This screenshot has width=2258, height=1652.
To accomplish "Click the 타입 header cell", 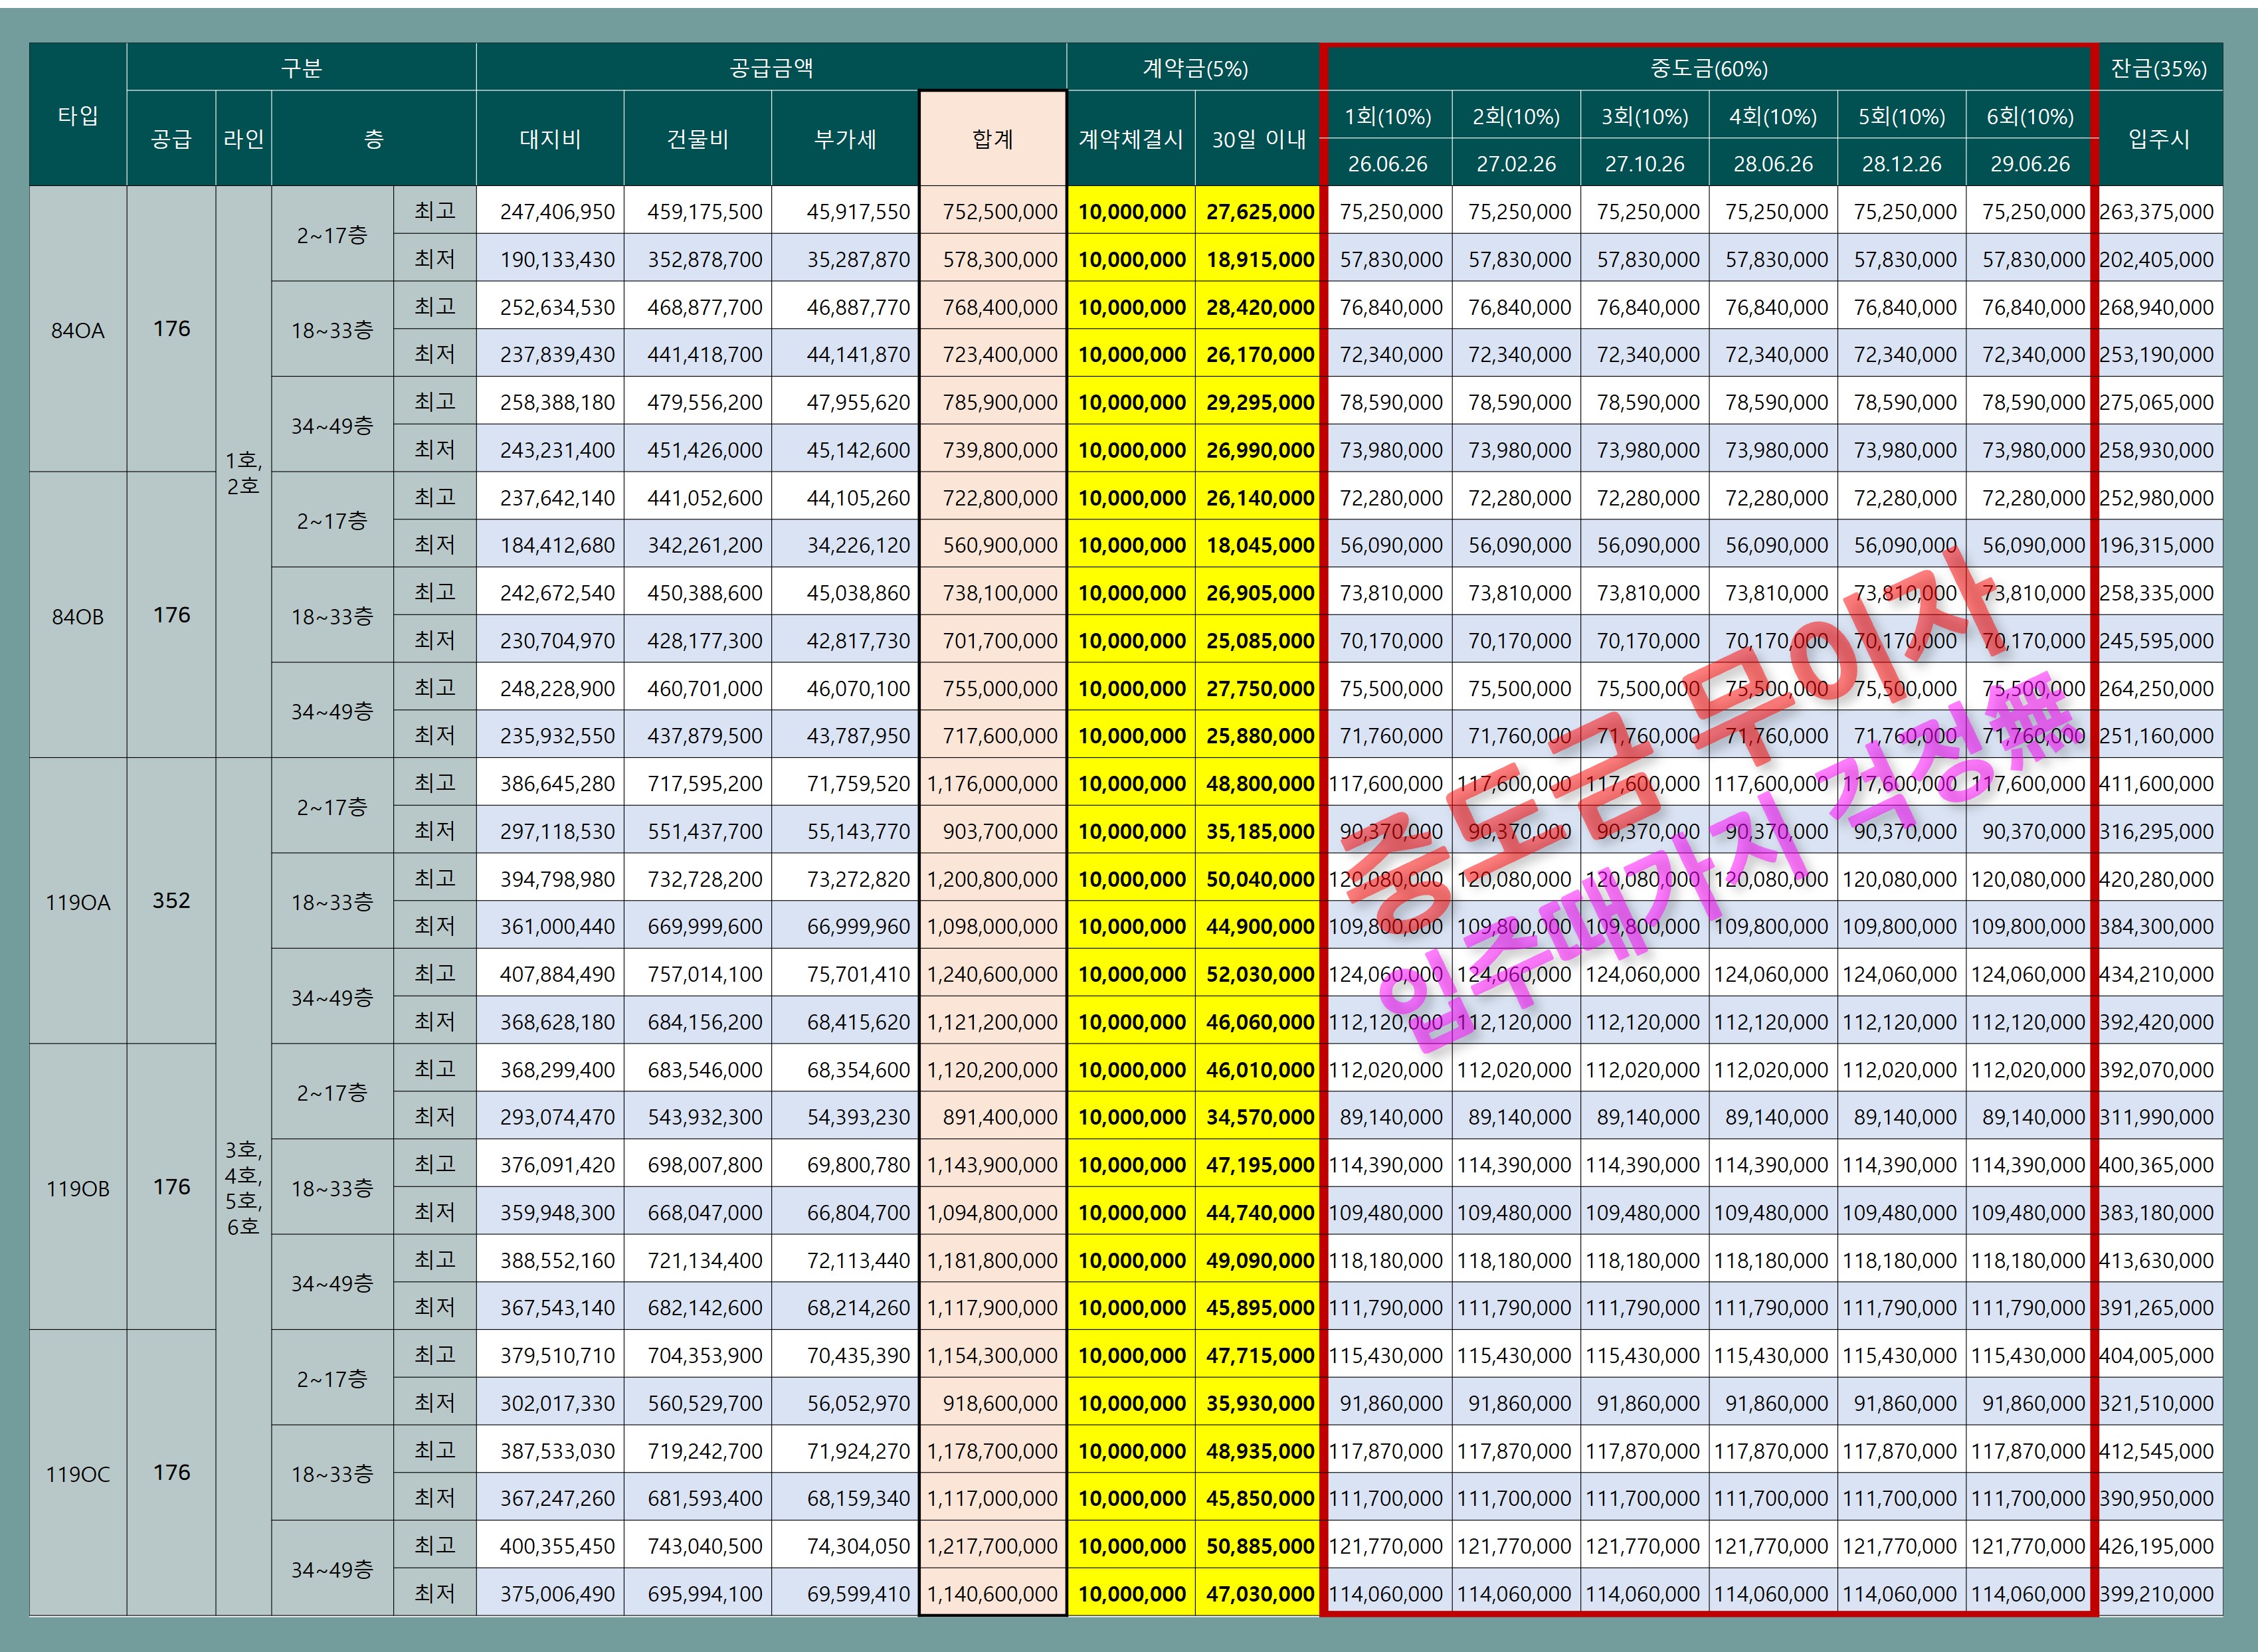I will [78, 115].
